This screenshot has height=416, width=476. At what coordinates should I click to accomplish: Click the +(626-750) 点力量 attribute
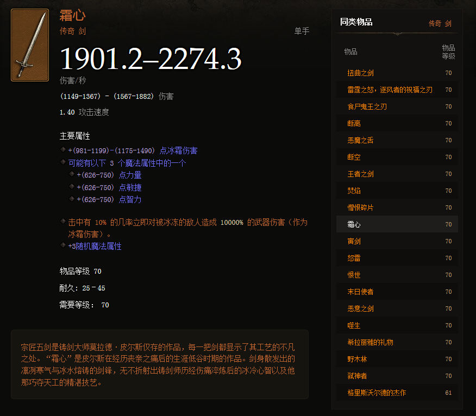(109, 175)
